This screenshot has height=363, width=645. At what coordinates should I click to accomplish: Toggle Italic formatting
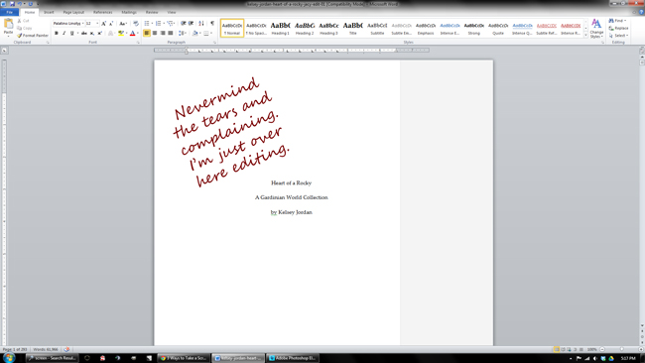tap(64, 33)
